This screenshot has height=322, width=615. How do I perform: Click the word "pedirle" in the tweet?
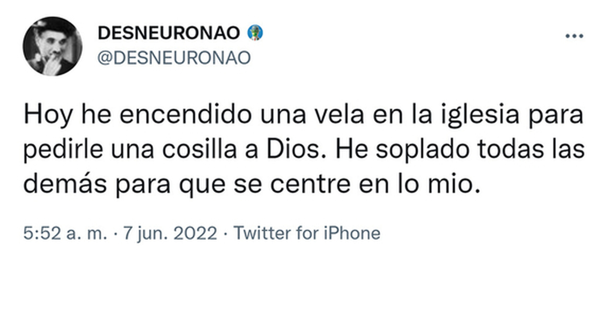click(63, 150)
